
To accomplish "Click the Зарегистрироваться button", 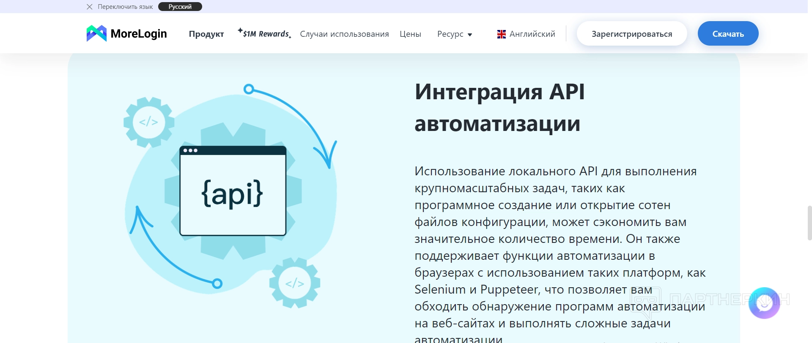I will click(632, 33).
